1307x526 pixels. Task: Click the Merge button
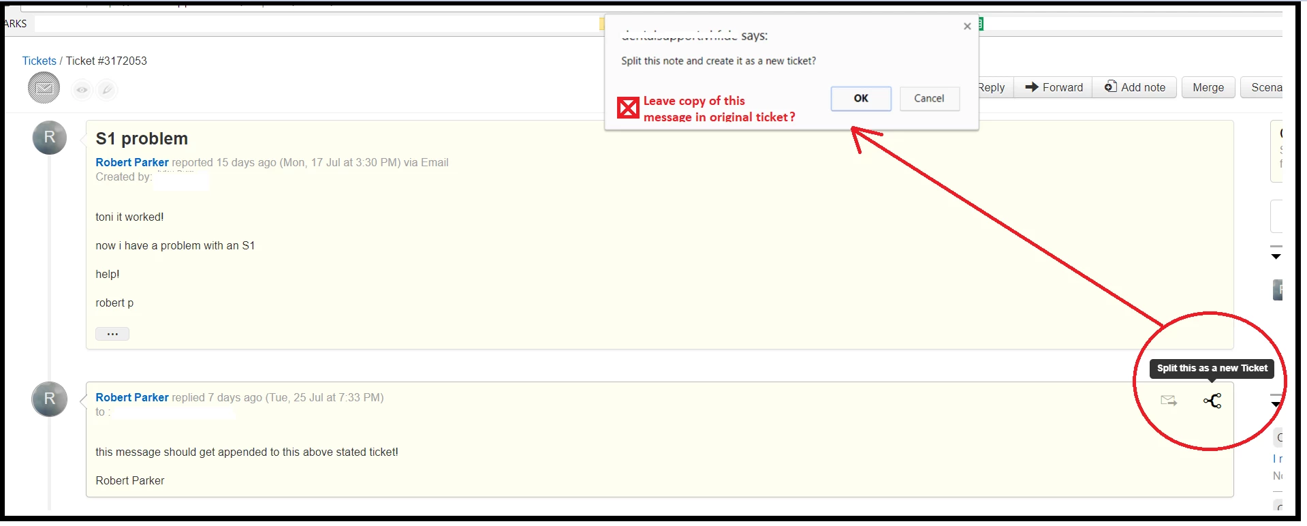[x=1208, y=87]
